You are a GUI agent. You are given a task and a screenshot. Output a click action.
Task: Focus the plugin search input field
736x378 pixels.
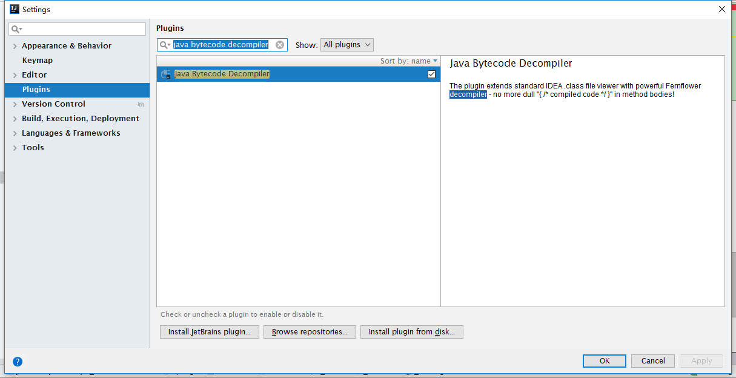point(222,45)
